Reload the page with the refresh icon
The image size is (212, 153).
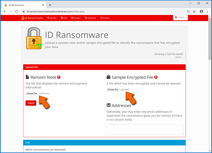(x=16, y=12)
